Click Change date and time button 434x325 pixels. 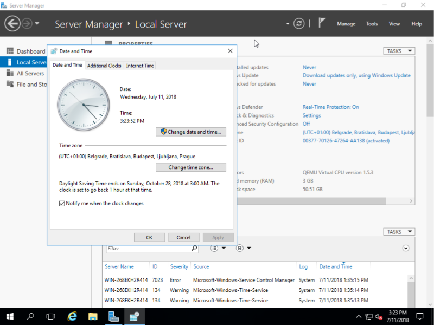pyautogui.click(x=191, y=132)
